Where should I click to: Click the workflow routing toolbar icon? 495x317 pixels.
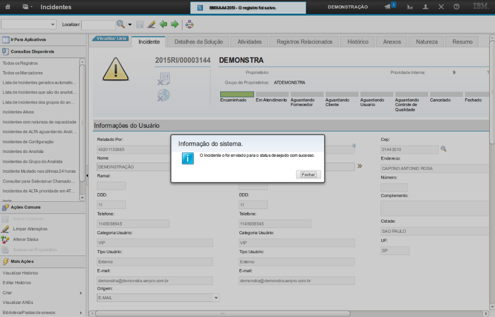(x=189, y=24)
